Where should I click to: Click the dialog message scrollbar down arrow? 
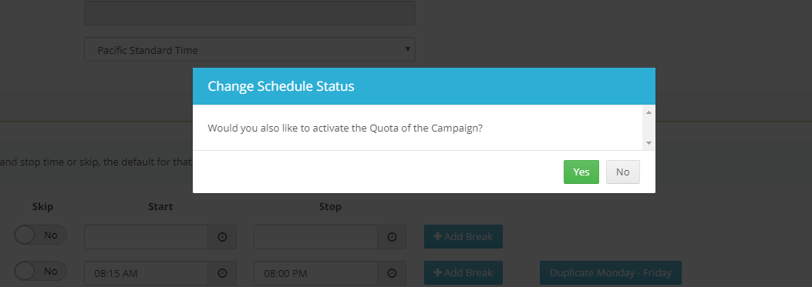[x=649, y=143]
